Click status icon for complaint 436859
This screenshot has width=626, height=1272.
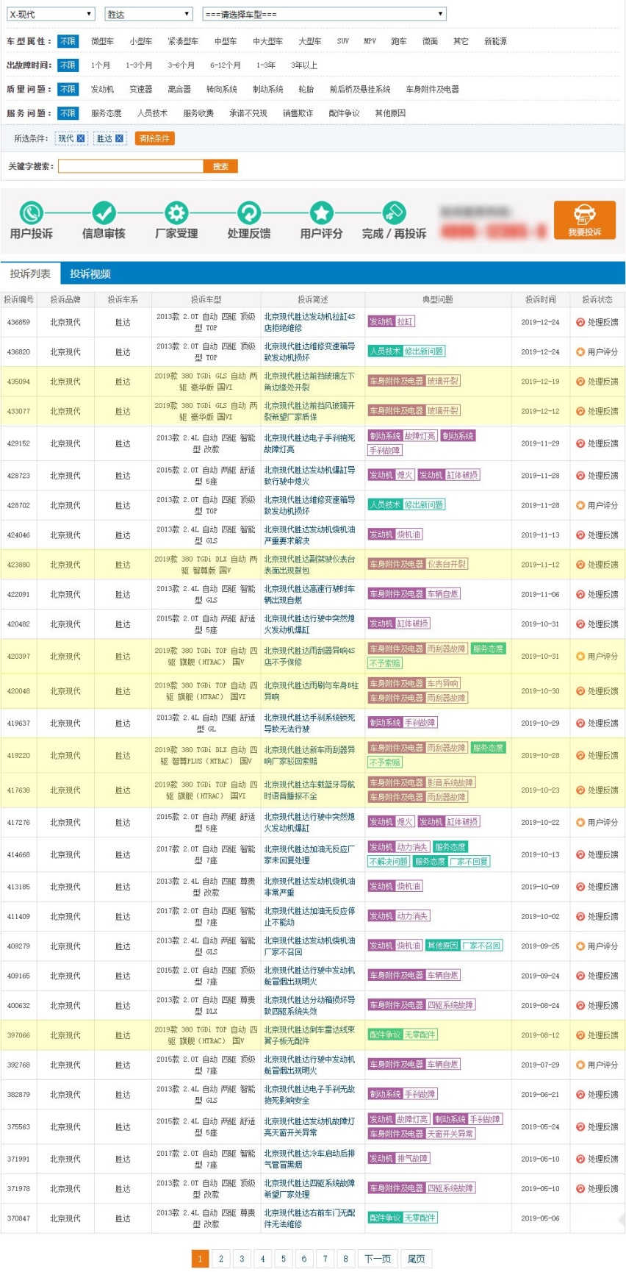tap(580, 322)
